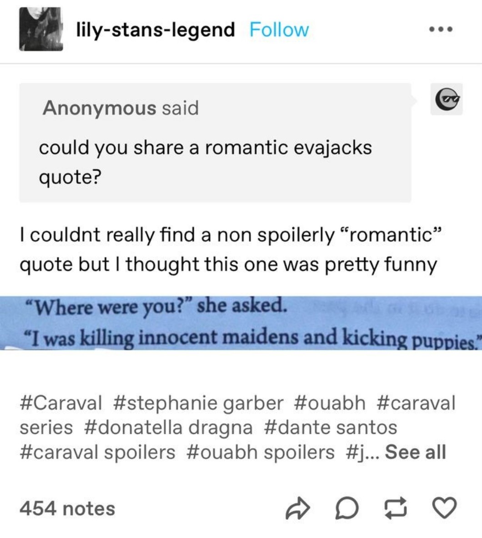Open the reply comment bubble icon
482x538 pixels.
(x=346, y=509)
